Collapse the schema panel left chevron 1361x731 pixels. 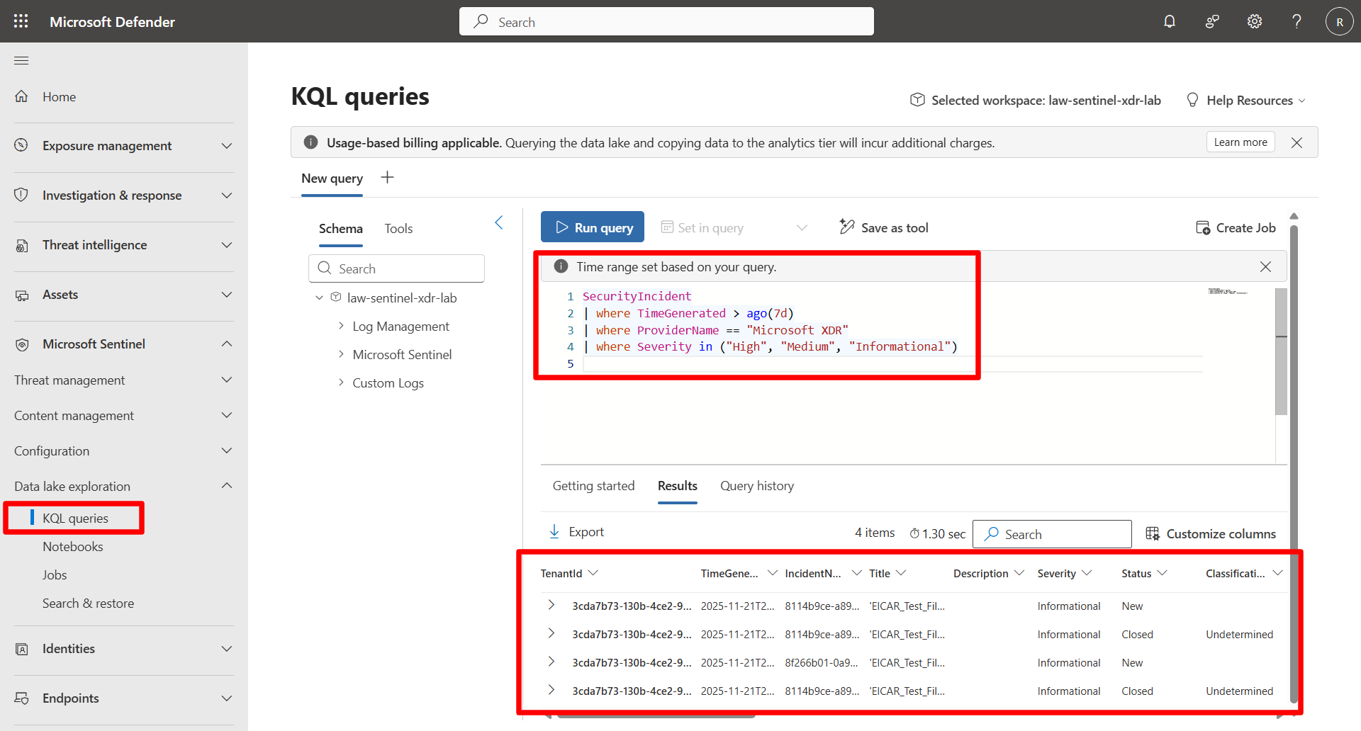pyautogui.click(x=499, y=222)
